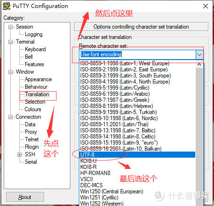Viewport: 214px width, 206px height.
Task: Click the dropdown list scroll-up arrow
Action: point(199,64)
